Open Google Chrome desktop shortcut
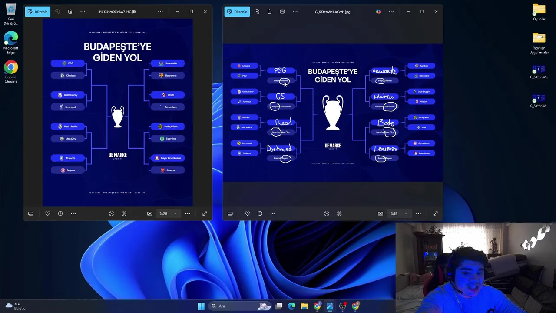556x313 pixels. coord(11,72)
